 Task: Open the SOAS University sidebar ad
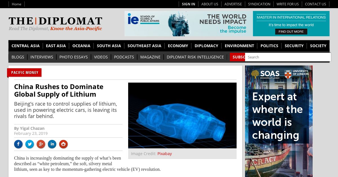pyautogui.click(x=279, y=121)
